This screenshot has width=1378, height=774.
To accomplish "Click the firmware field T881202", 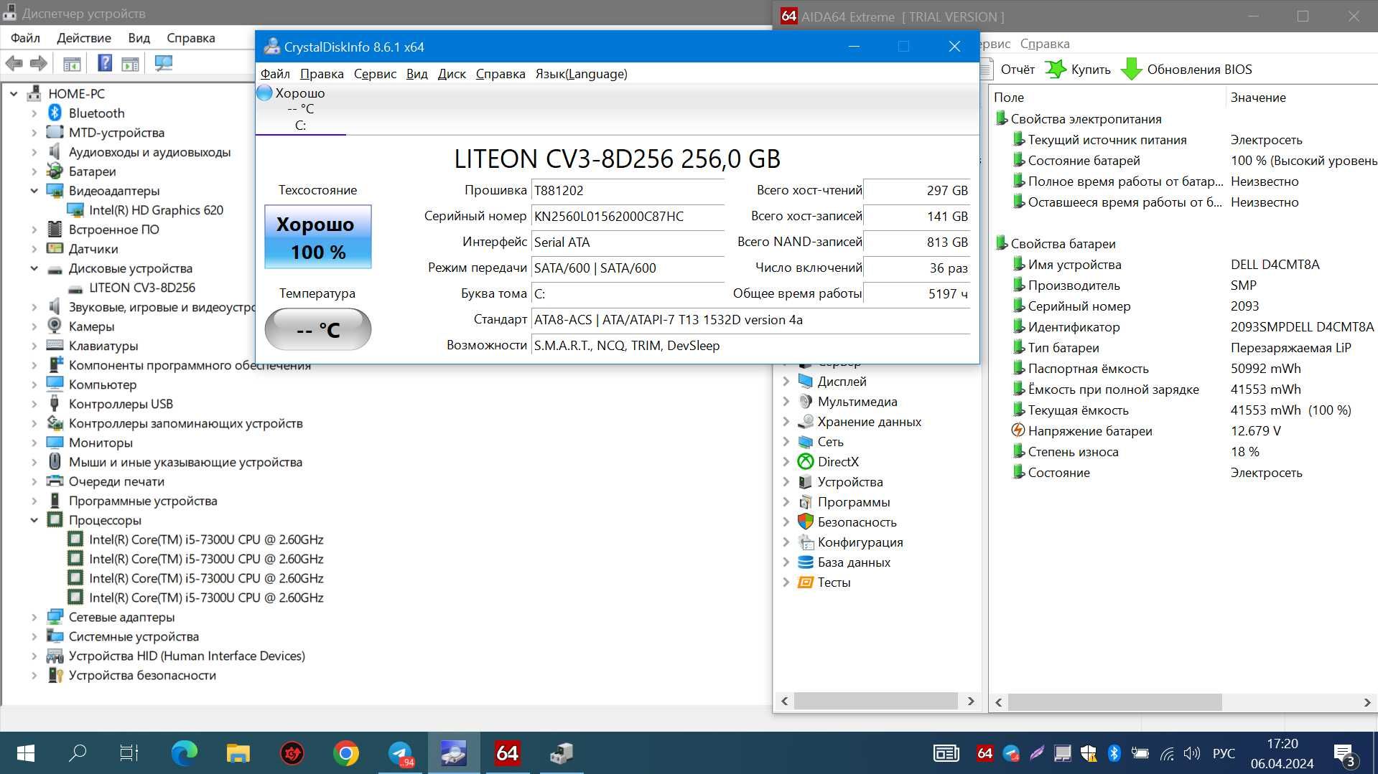I will (627, 191).
